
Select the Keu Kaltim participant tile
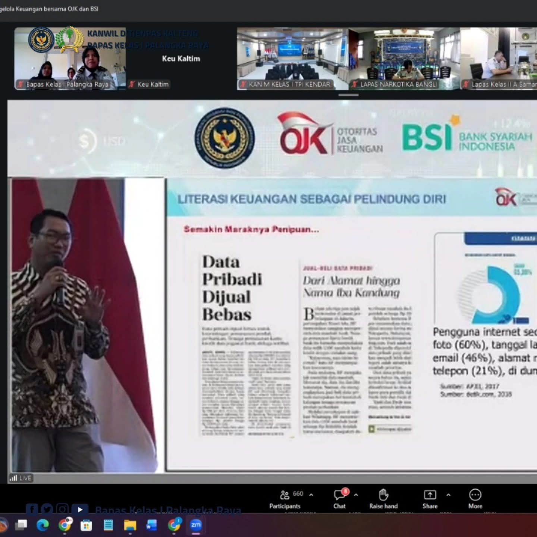coord(181,59)
